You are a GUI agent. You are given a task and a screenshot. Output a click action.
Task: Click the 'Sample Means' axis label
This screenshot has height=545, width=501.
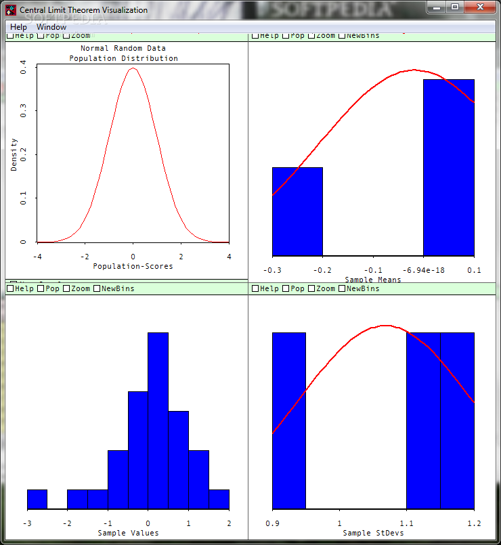[x=373, y=280]
